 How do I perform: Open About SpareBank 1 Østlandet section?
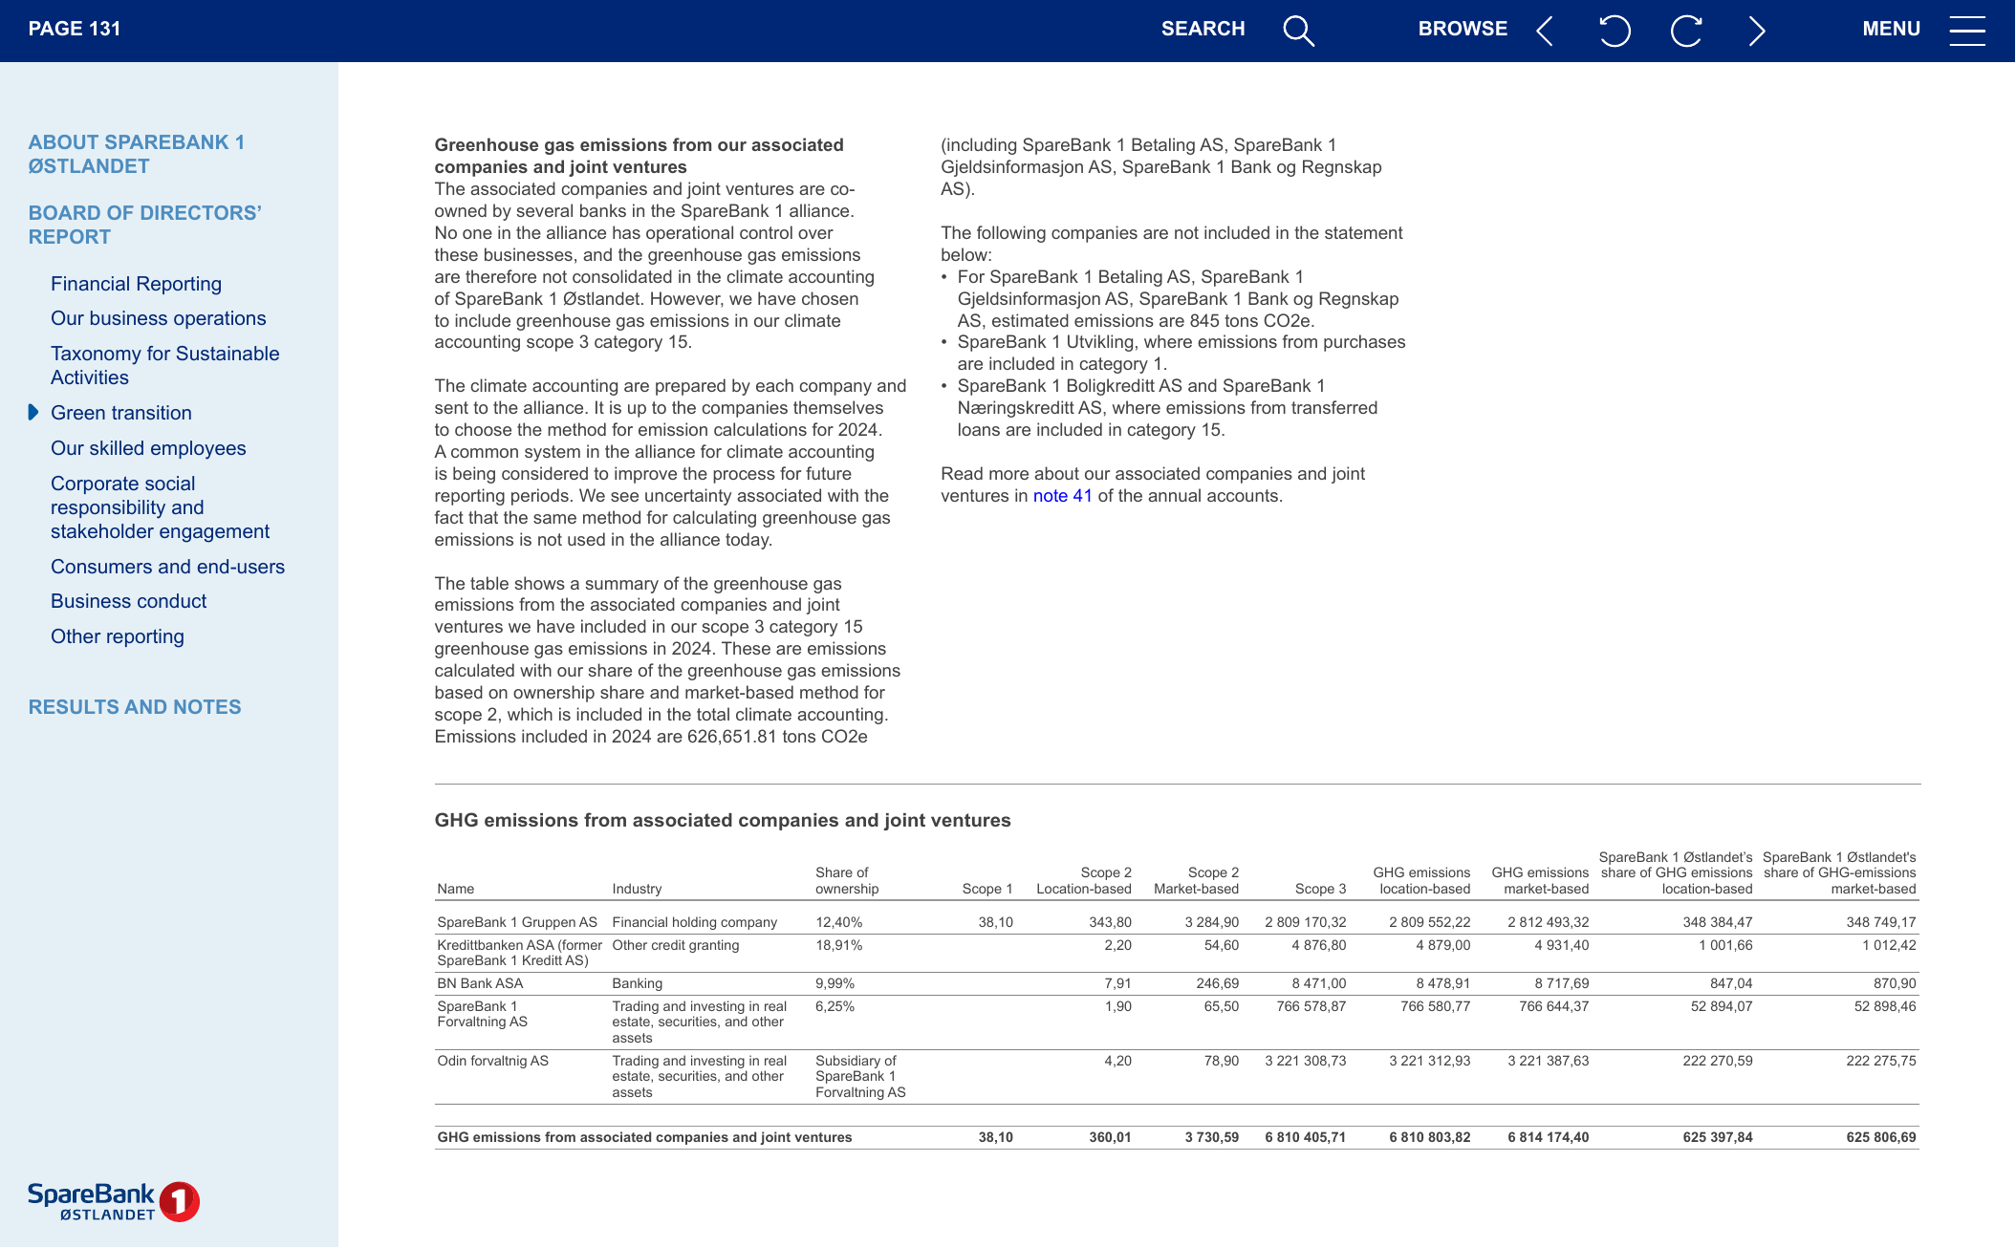[x=137, y=154]
